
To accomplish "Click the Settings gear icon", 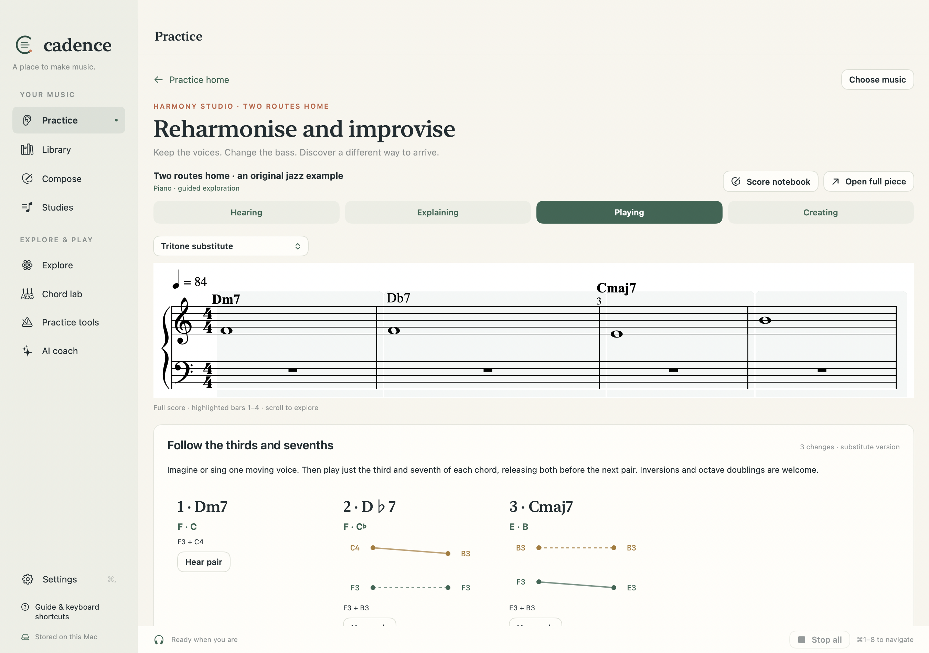I will (28, 579).
